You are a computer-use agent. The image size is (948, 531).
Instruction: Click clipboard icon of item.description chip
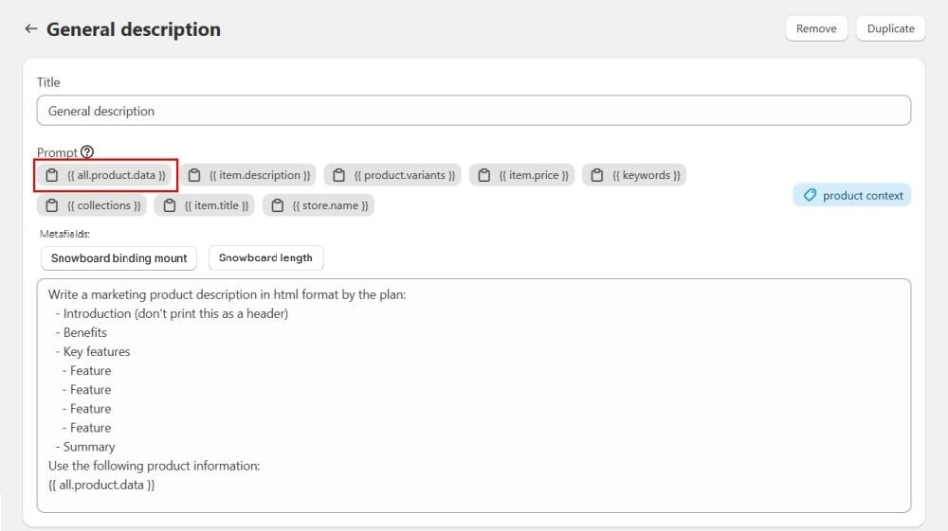click(194, 175)
